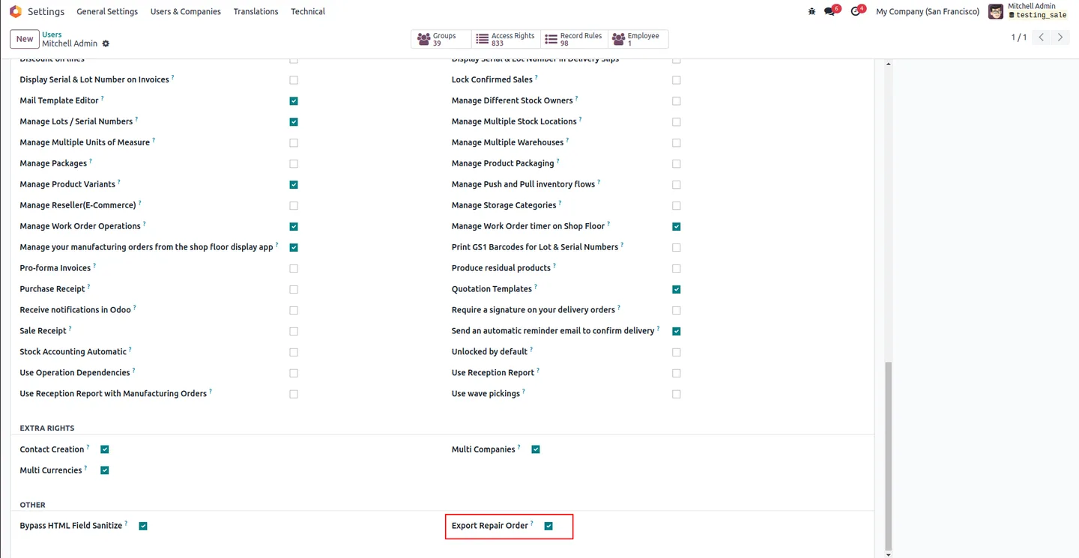Viewport: 1079px width, 558px height.
Task: Click the New button
Action: [25, 39]
